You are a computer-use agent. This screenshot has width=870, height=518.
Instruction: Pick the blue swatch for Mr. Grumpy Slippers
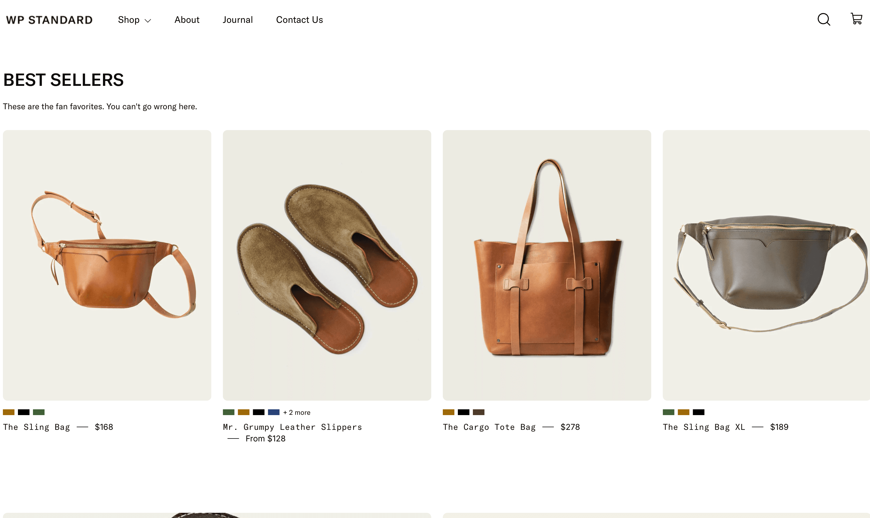tap(274, 412)
